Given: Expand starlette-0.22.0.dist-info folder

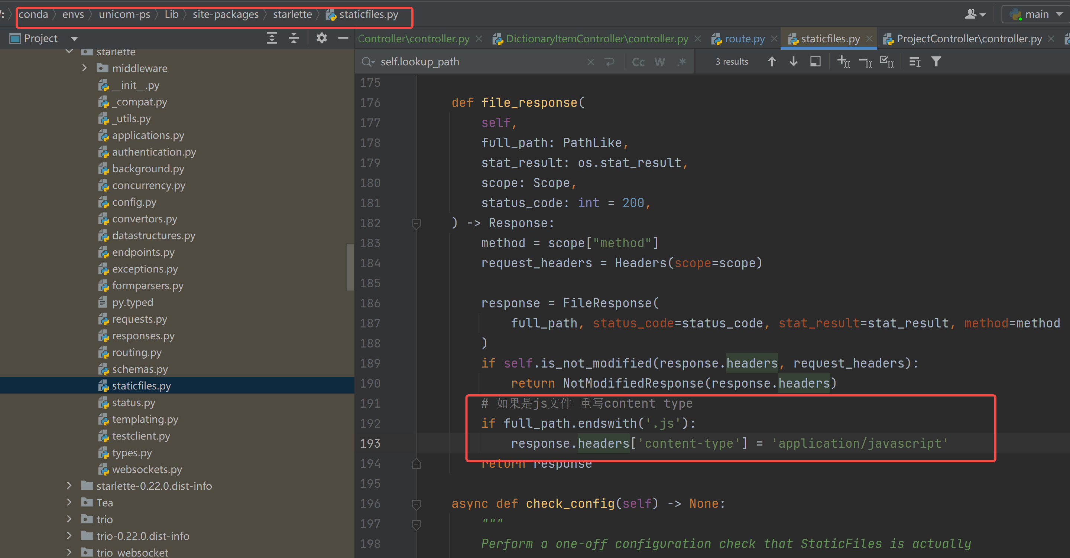Looking at the screenshot, I should click(x=69, y=485).
